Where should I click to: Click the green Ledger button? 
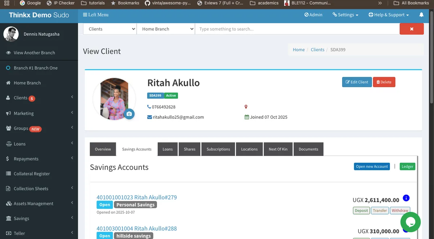pos(407,166)
